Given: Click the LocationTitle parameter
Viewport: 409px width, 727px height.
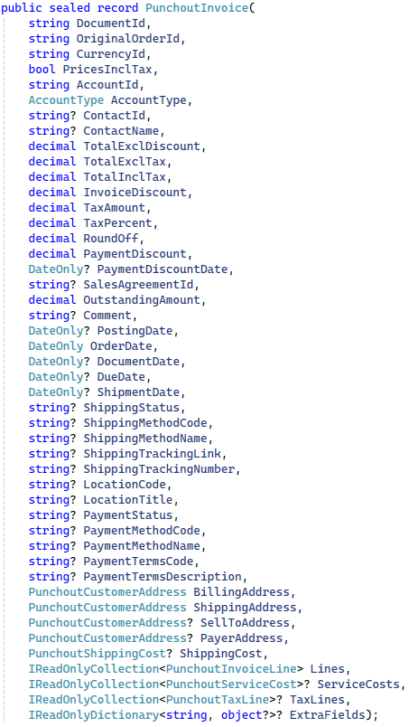Looking at the screenshot, I should click(128, 499).
